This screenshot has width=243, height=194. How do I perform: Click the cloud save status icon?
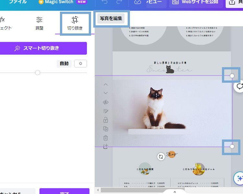point(137,2)
